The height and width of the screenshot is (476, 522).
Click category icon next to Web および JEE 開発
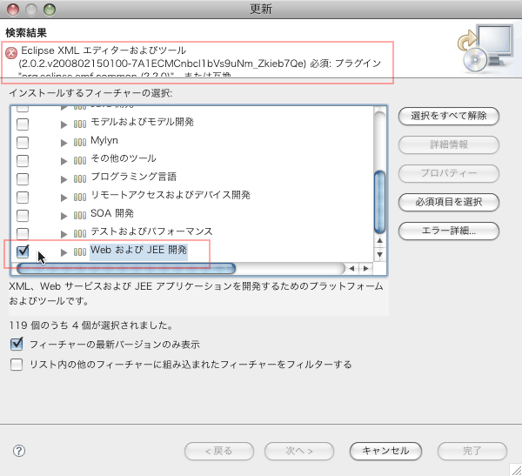[80, 252]
